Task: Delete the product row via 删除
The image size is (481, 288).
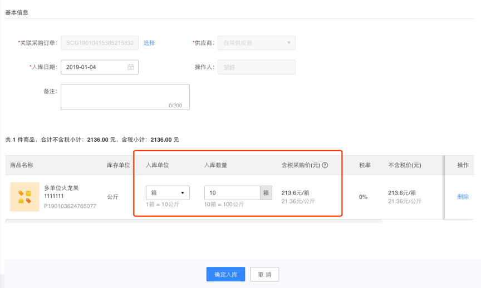Action: (x=463, y=197)
